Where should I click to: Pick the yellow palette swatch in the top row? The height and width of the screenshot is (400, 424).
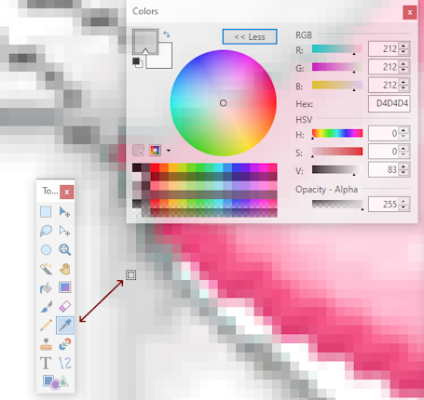point(182,167)
